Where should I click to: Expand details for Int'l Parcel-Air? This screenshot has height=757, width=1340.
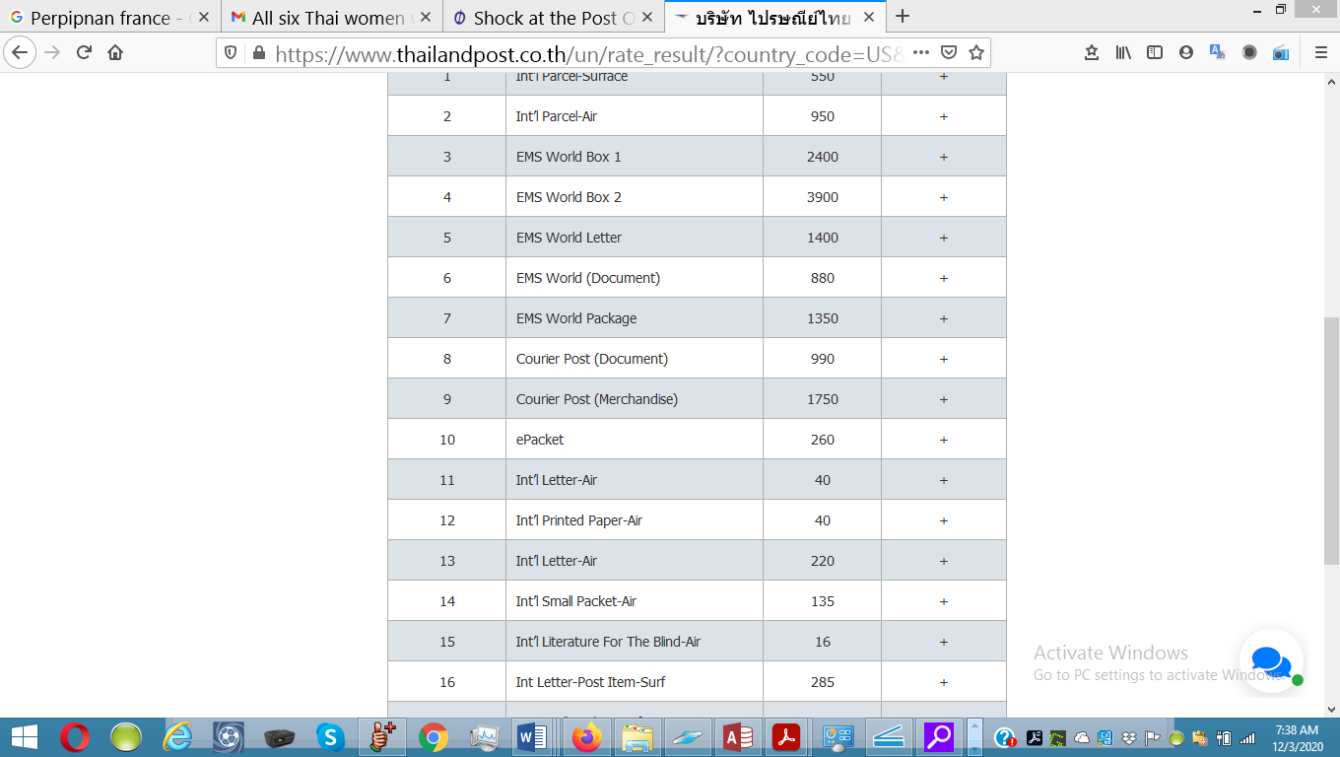click(x=943, y=116)
